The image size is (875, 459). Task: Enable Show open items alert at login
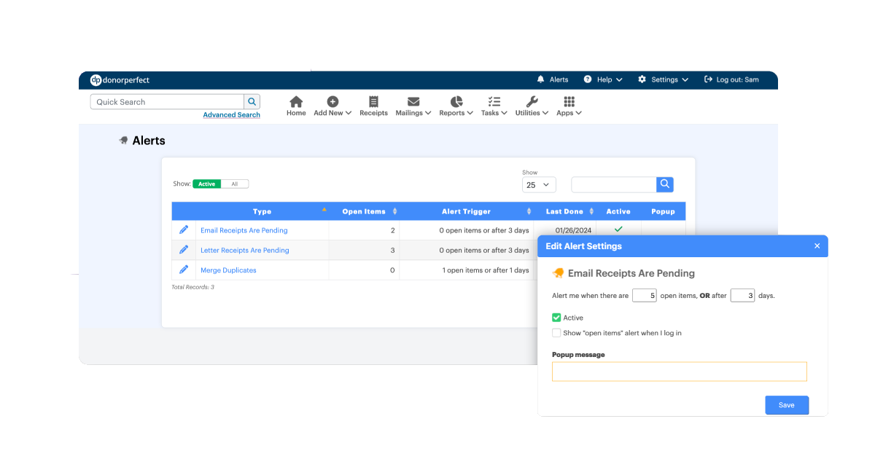pos(556,333)
